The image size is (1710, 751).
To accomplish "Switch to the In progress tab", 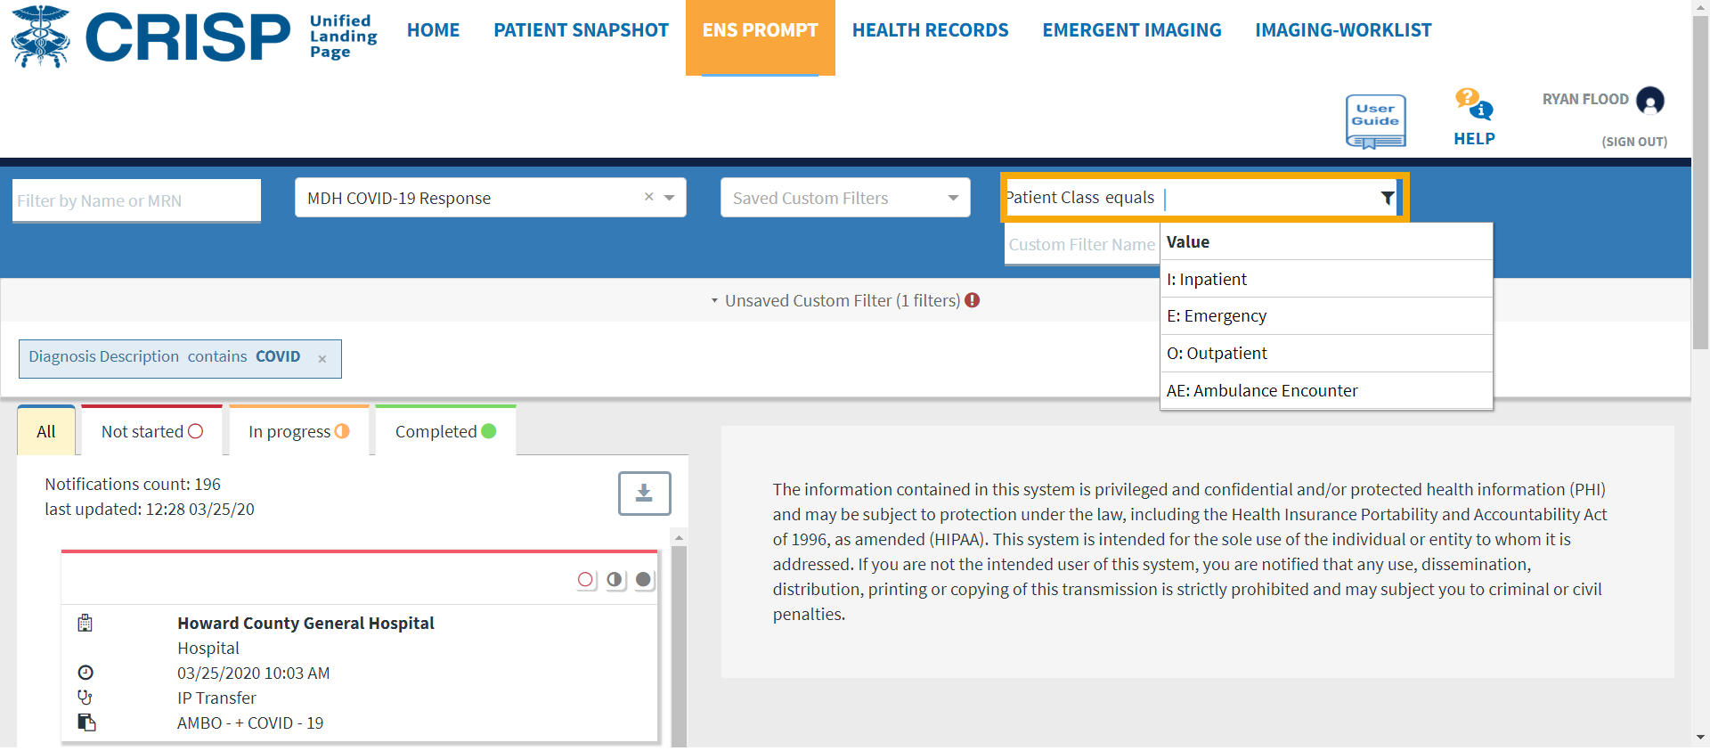I will coord(299,431).
